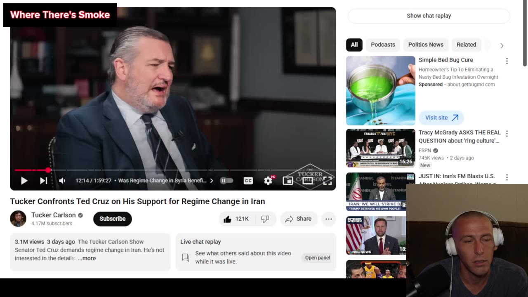Like the video with 121K likes
528x297 pixels.
click(x=236, y=219)
